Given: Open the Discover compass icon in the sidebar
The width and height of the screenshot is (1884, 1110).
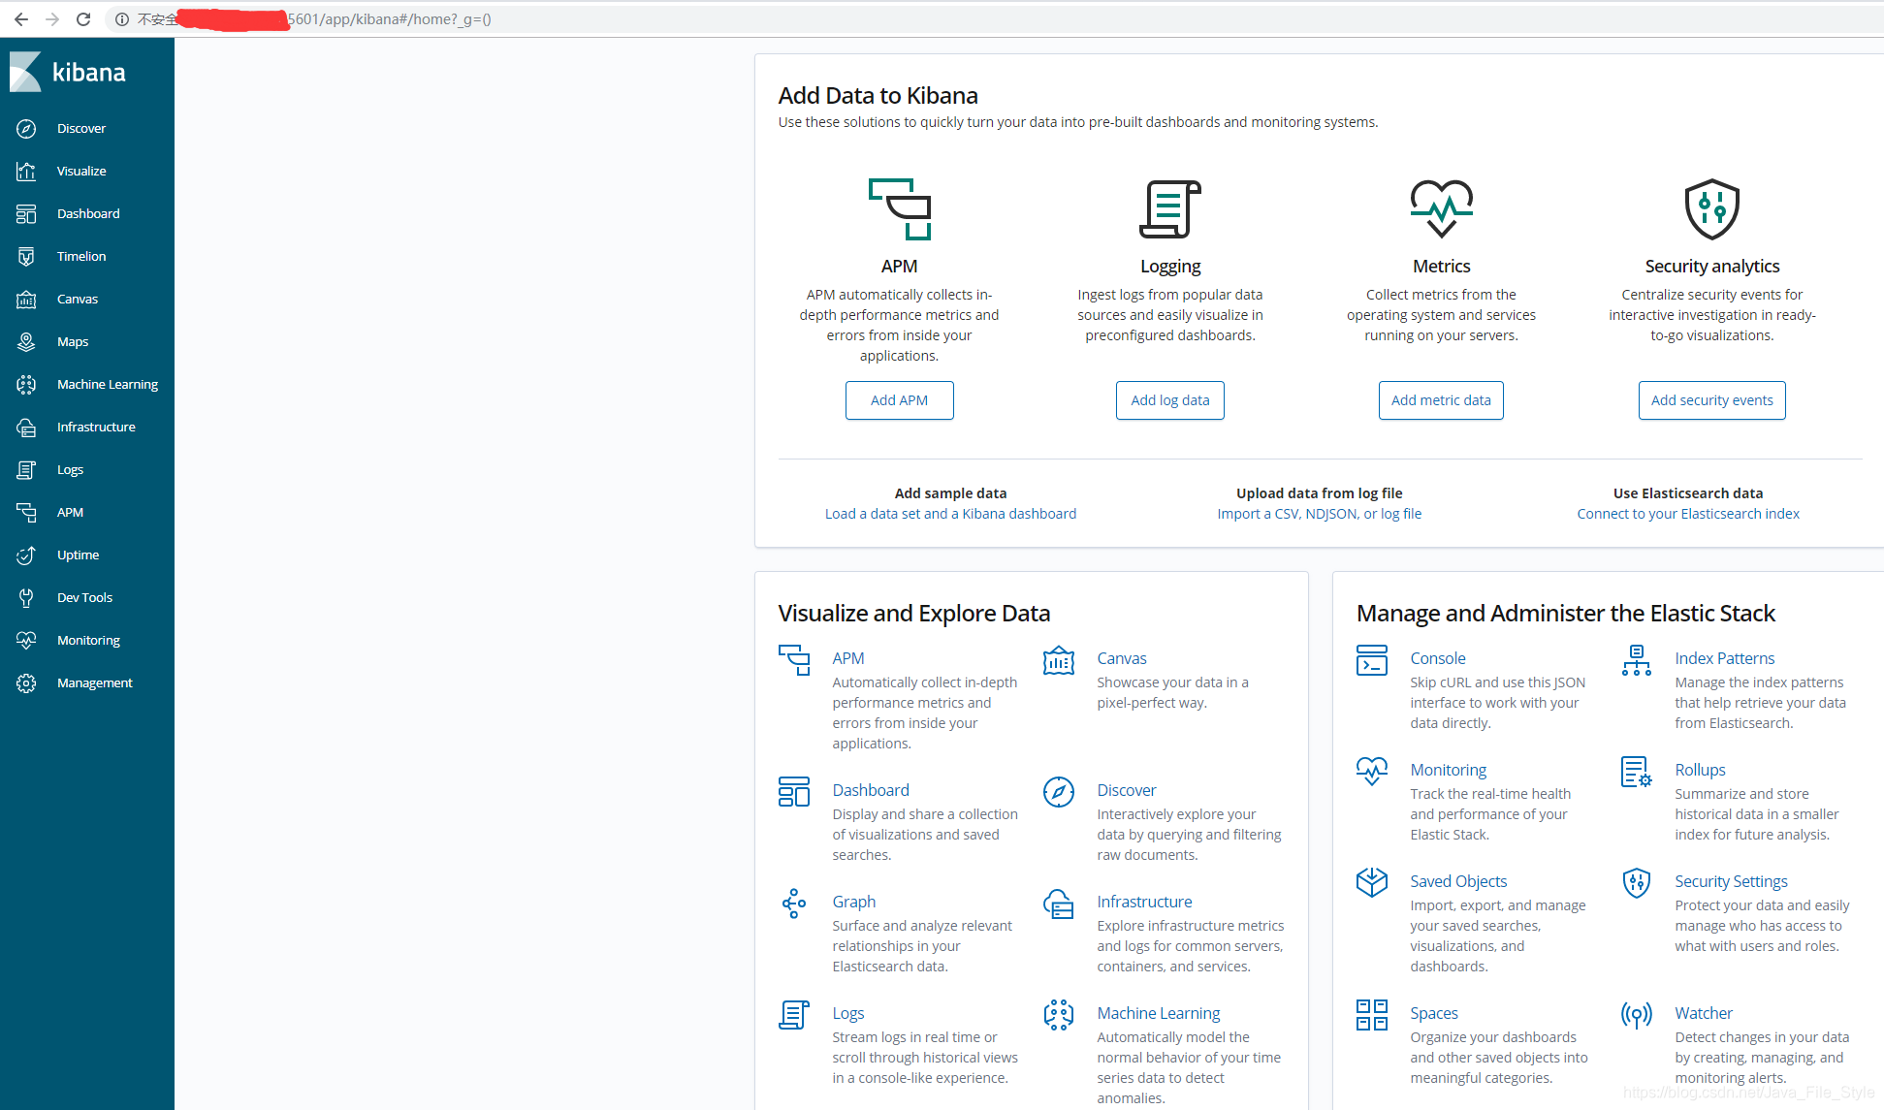Looking at the screenshot, I should pyautogui.click(x=26, y=129).
